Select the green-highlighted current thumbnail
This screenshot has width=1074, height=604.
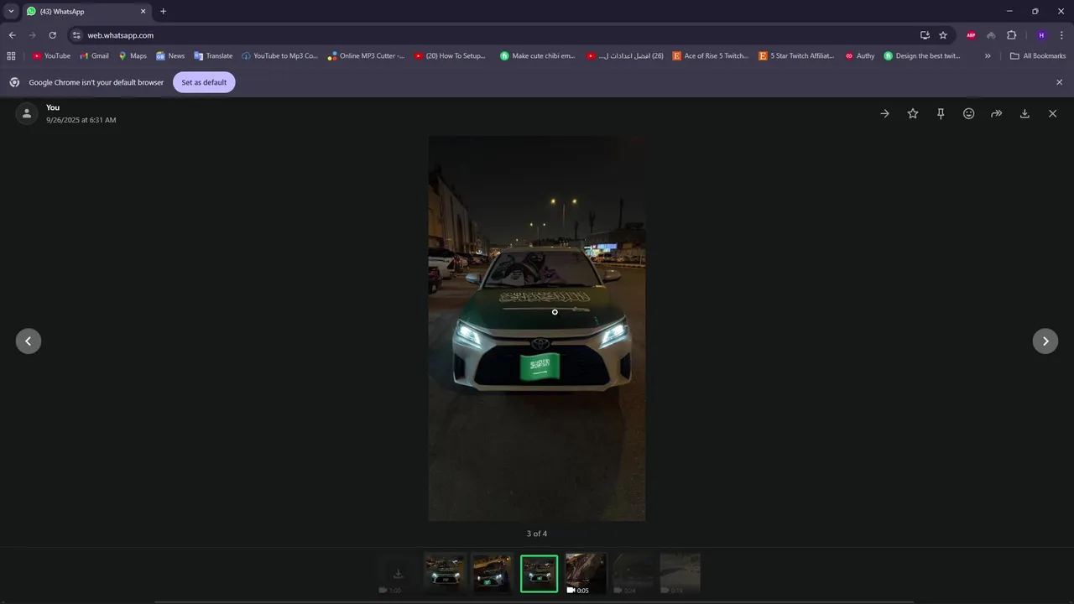(x=539, y=574)
